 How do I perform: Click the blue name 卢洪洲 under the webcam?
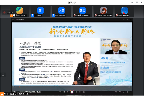(x=104, y=58)
